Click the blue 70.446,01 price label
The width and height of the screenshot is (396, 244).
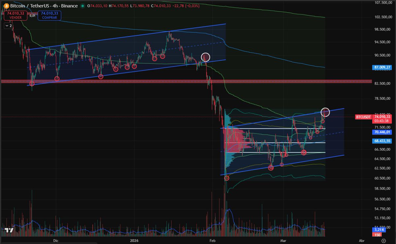pos(382,132)
